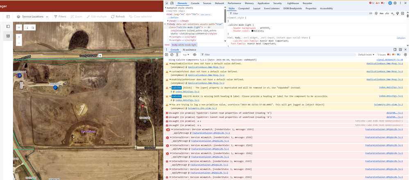409x180 pixels.
Task: Click the paintbrush rendering emulation icon
Action: pos(397,13)
